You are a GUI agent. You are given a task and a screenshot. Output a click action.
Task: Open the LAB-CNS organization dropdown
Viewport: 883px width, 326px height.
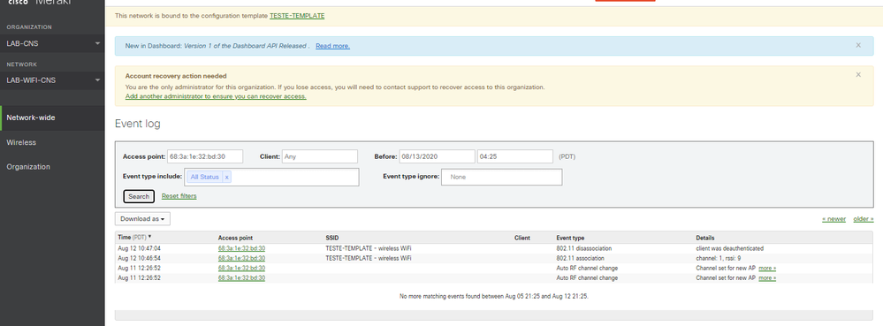(x=52, y=43)
